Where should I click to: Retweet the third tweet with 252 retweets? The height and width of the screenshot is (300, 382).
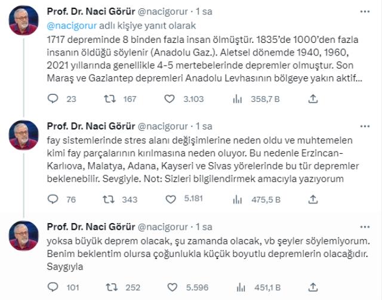point(110,287)
